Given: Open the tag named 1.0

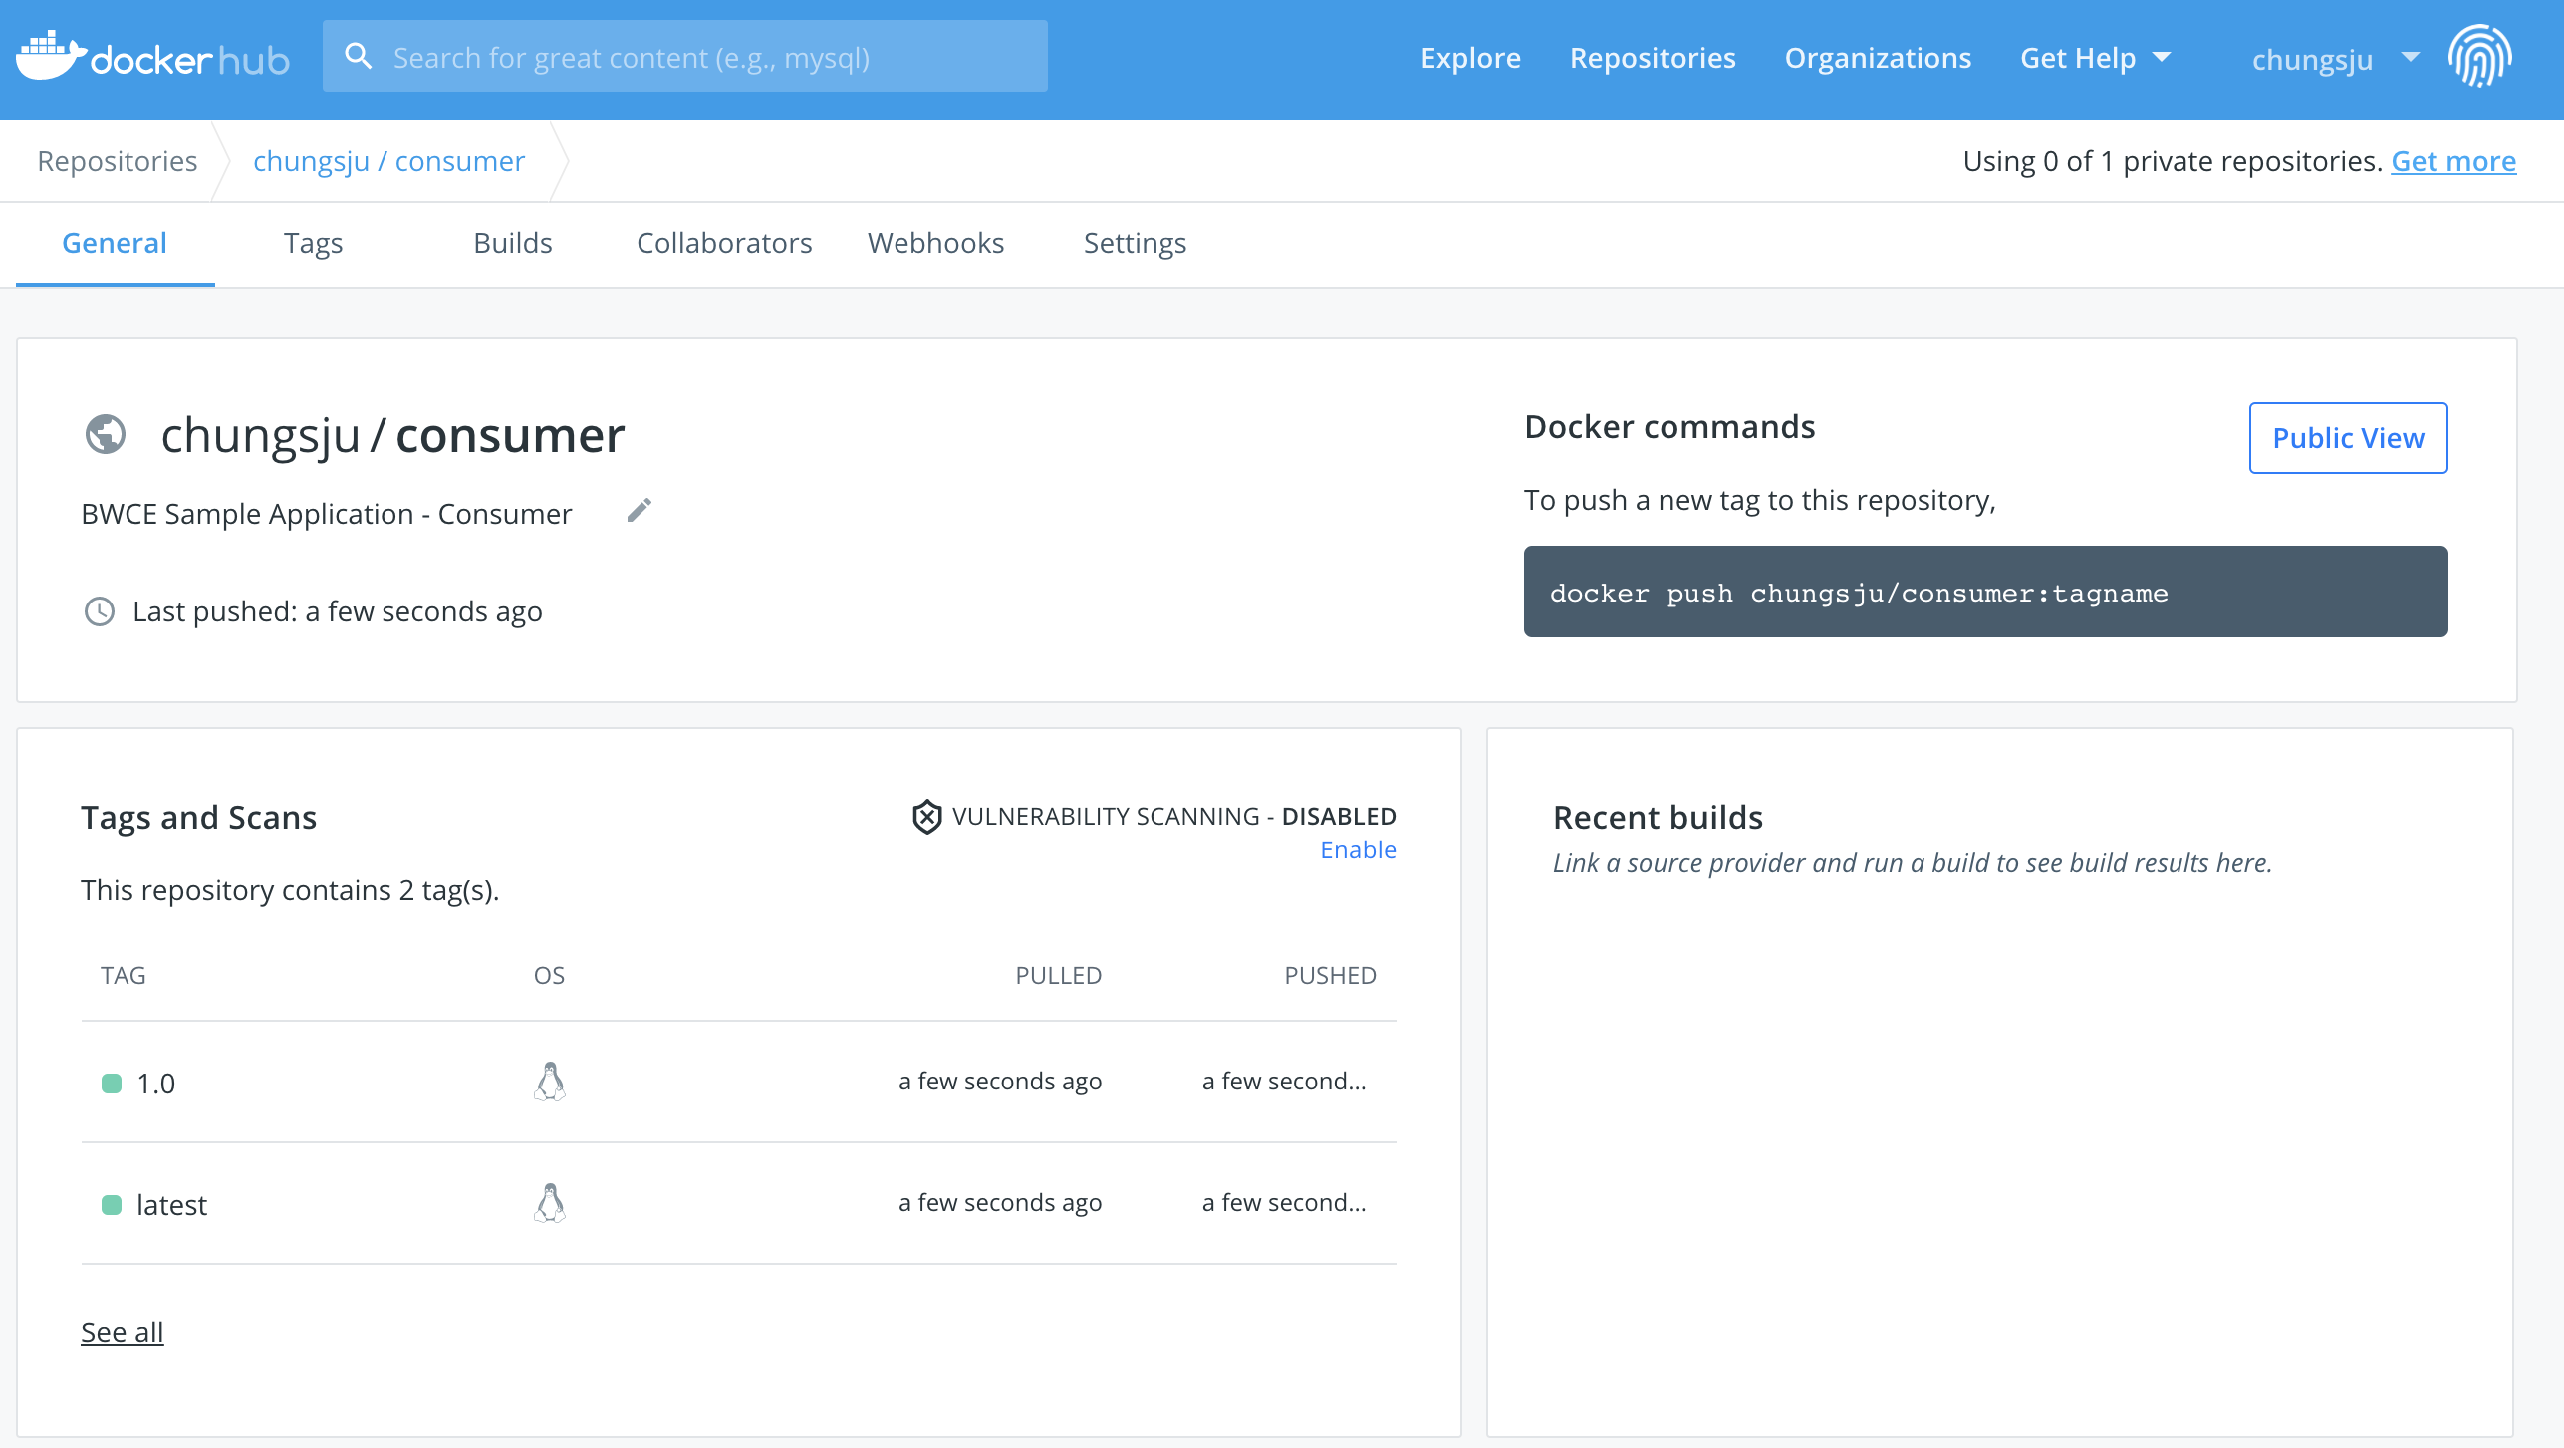Looking at the screenshot, I should [155, 1084].
